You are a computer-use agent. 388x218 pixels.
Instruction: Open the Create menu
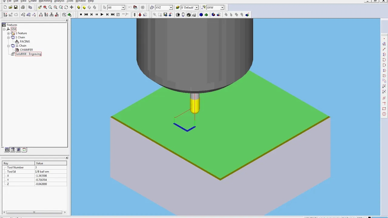[x=32, y=1]
